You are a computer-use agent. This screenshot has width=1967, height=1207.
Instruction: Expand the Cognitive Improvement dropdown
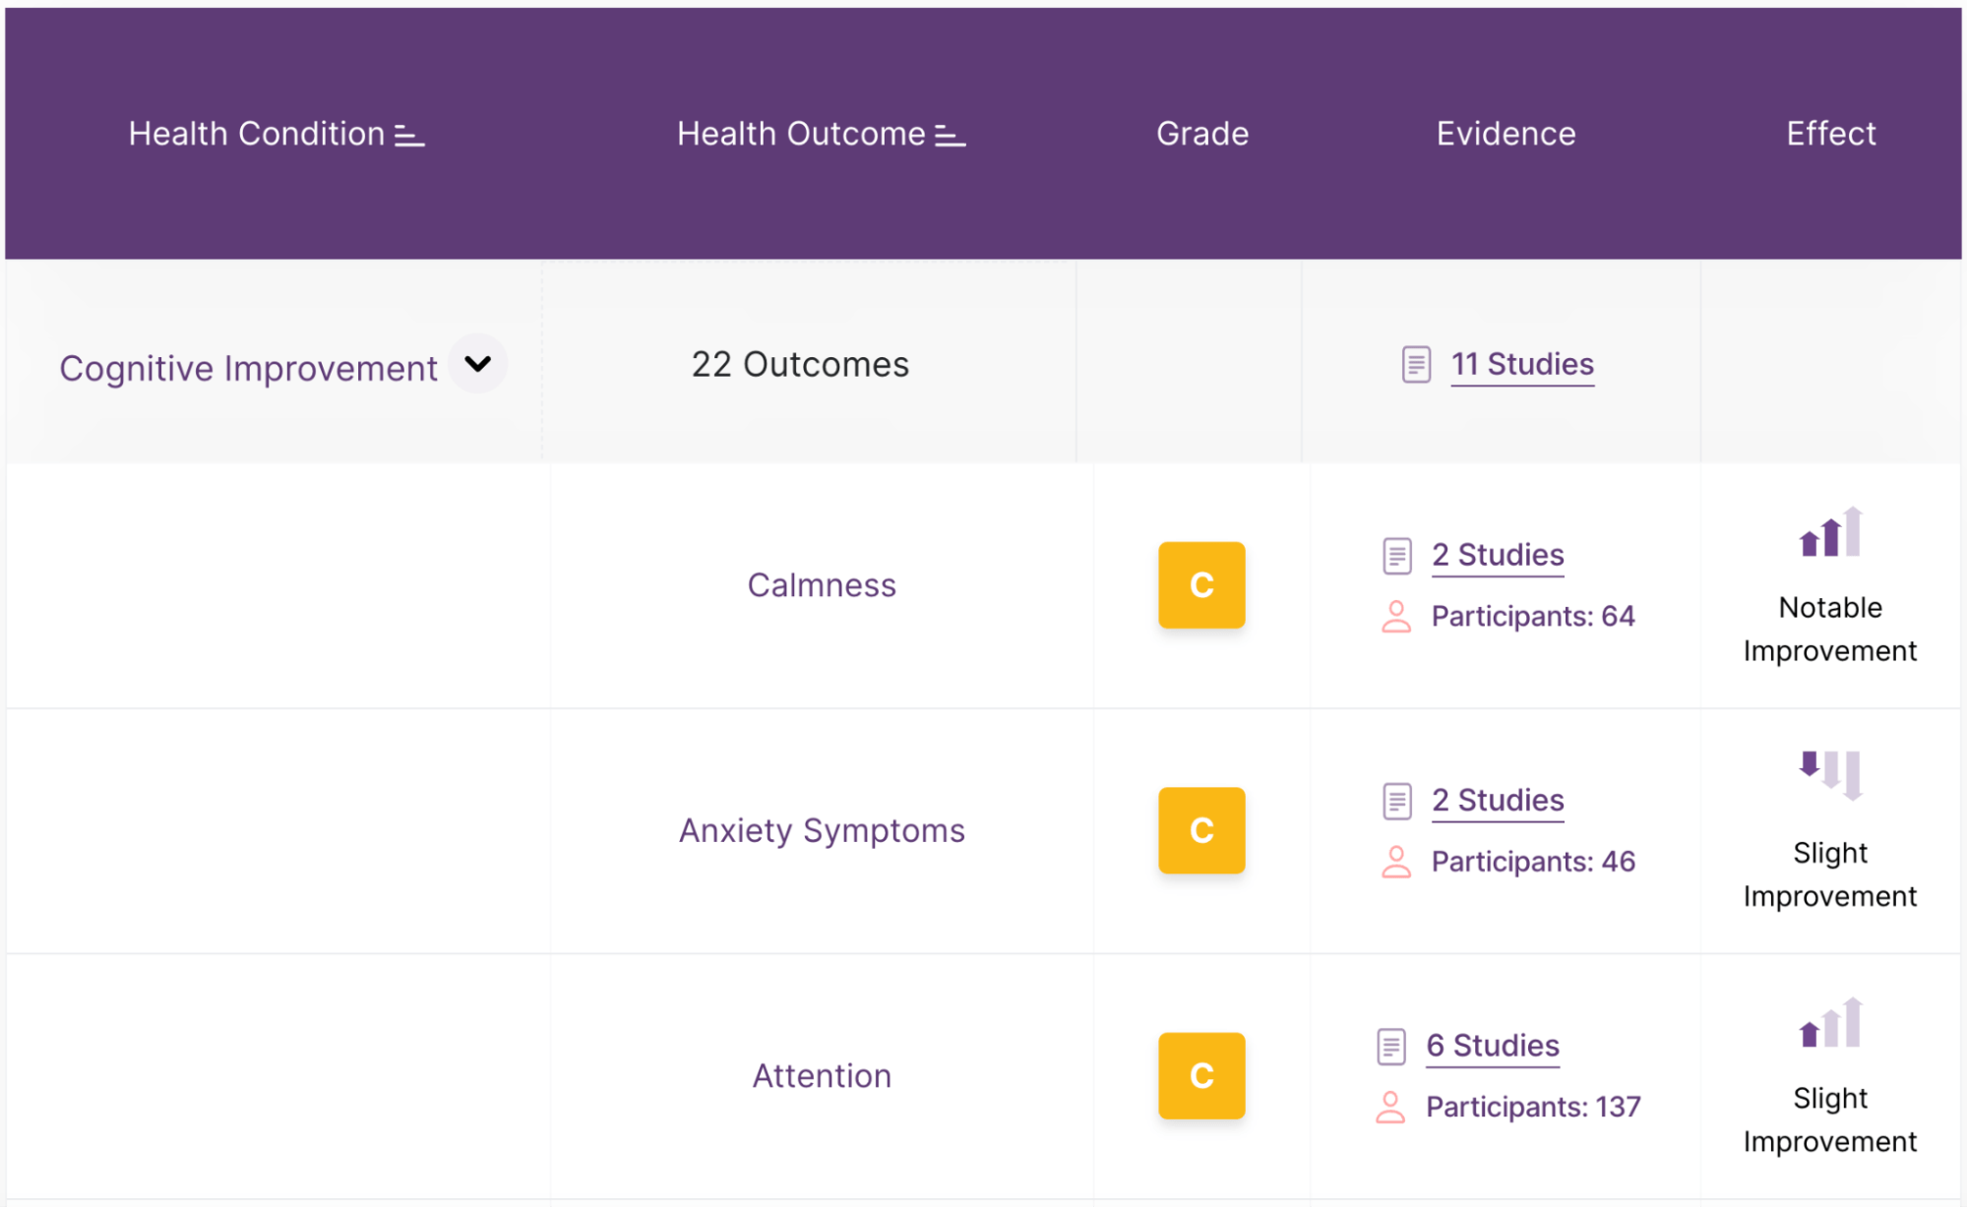(482, 363)
